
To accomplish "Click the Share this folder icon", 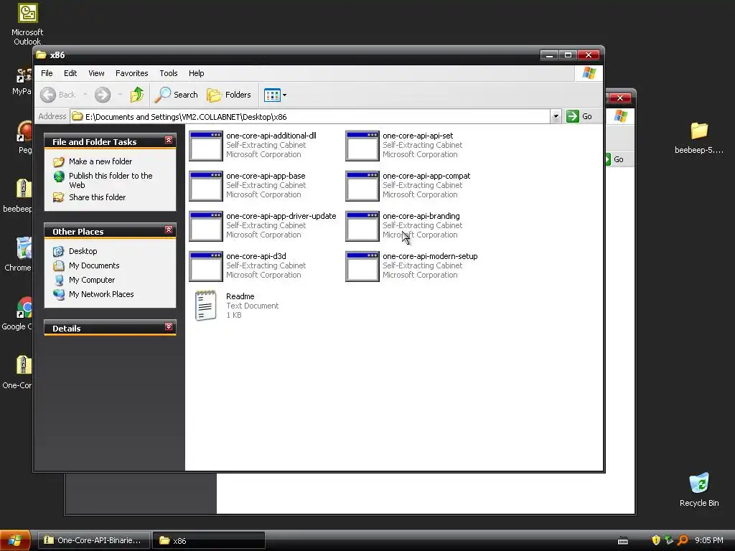I will click(x=59, y=197).
